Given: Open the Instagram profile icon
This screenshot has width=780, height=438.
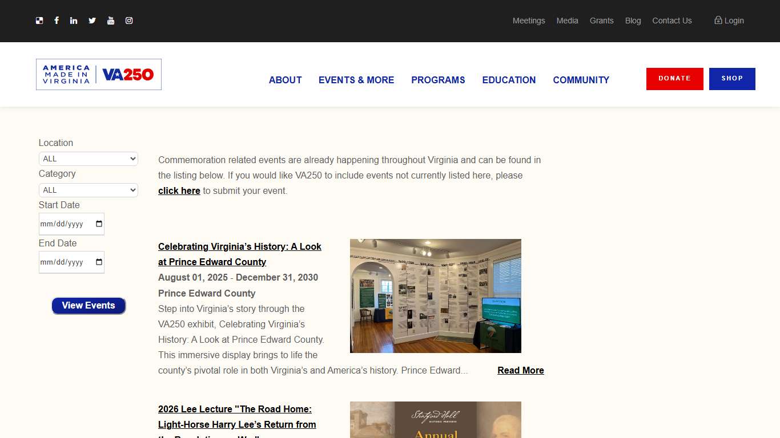Looking at the screenshot, I should click(x=129, y=21).
